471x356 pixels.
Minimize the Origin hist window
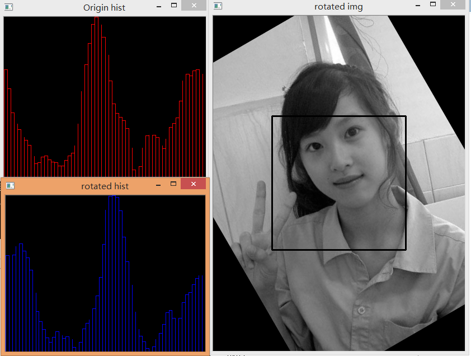click(x=159, y=7)
